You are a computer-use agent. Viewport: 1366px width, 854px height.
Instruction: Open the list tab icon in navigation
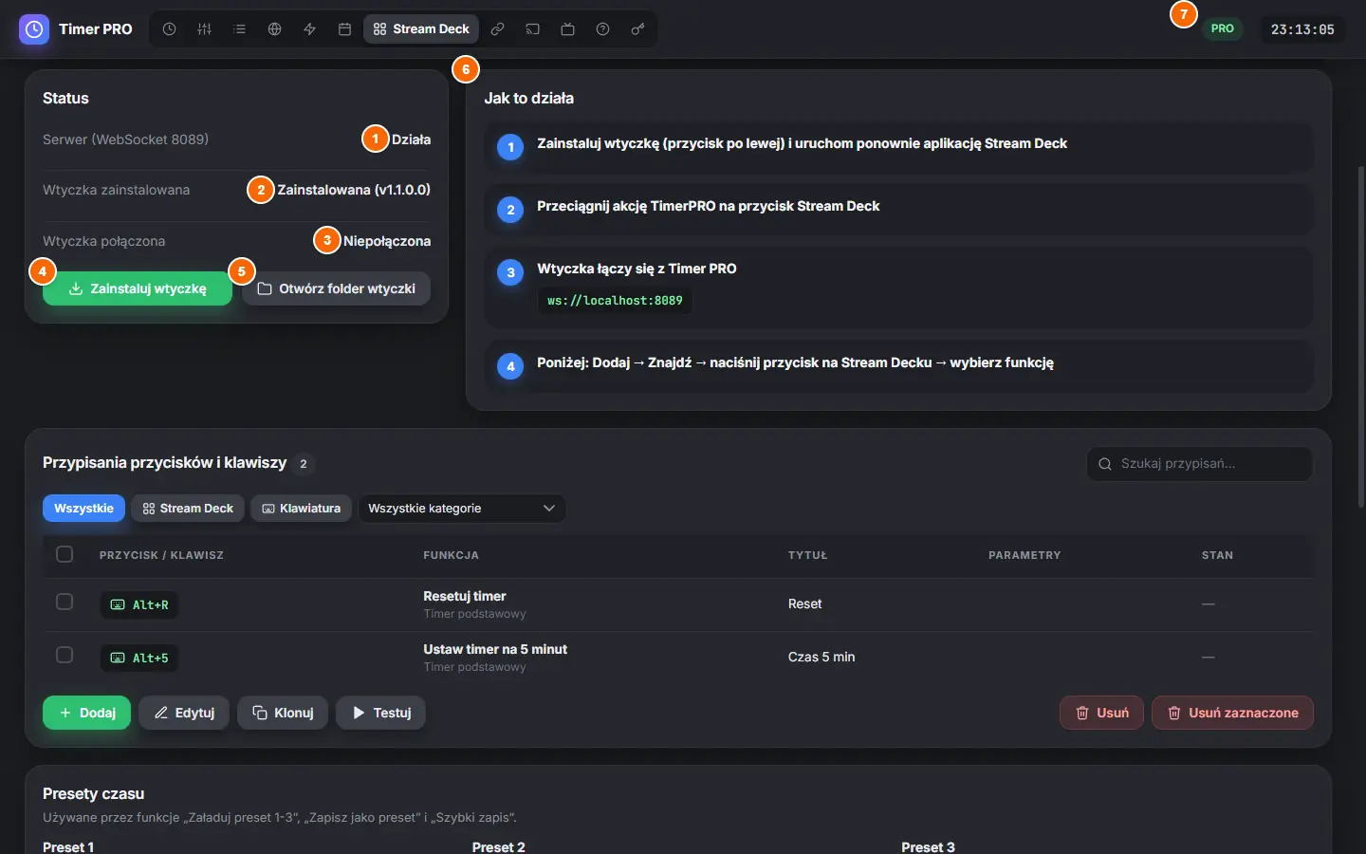pos(239,29)
